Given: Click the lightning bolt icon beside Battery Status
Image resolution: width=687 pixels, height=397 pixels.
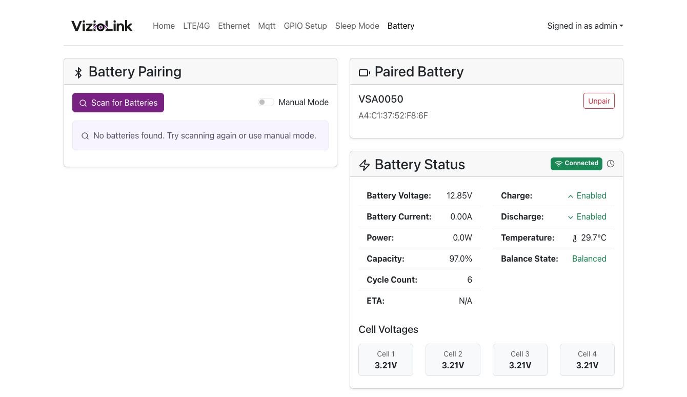Looking at the screenshot, I should click(365, 165).
